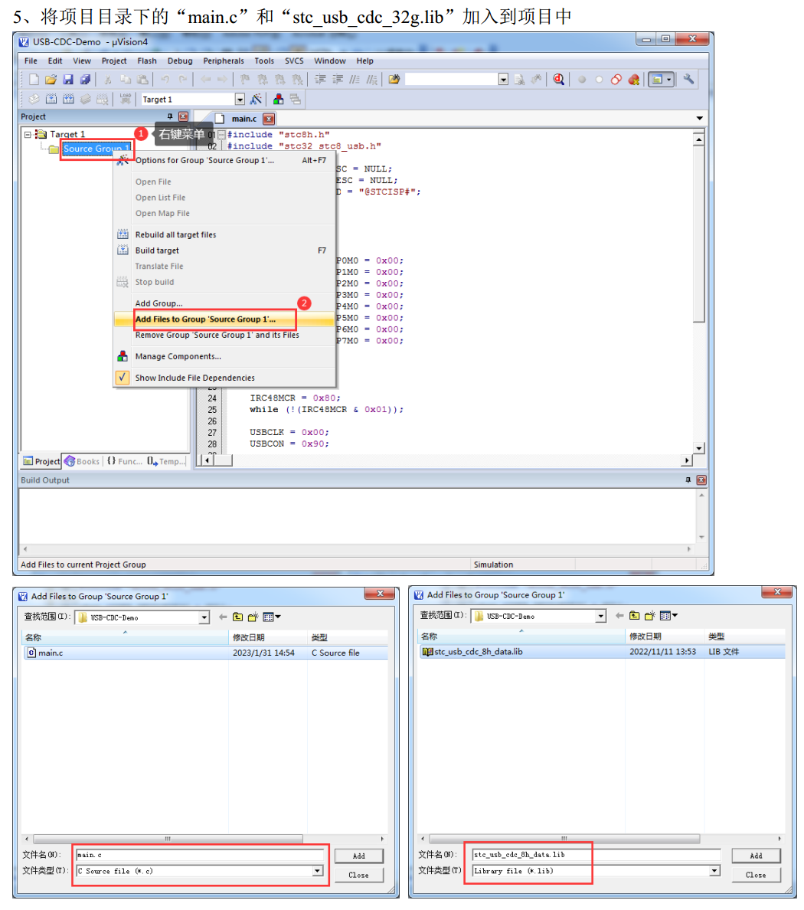Click Add button in main.c dialog

(358, 856)
